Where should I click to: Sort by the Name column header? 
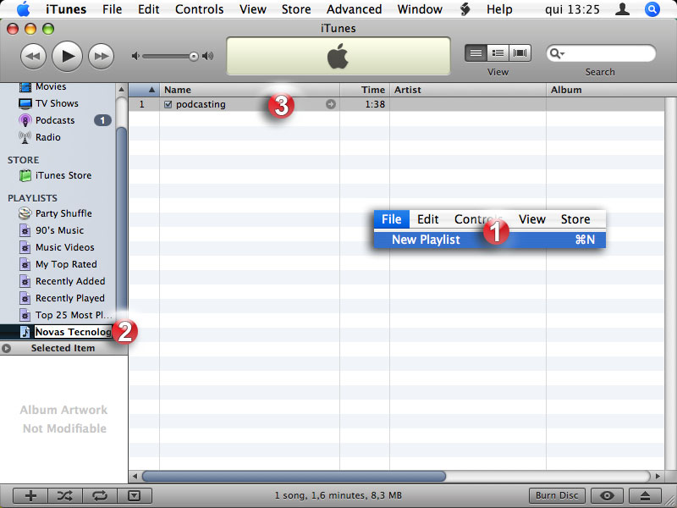coord(250,90)
